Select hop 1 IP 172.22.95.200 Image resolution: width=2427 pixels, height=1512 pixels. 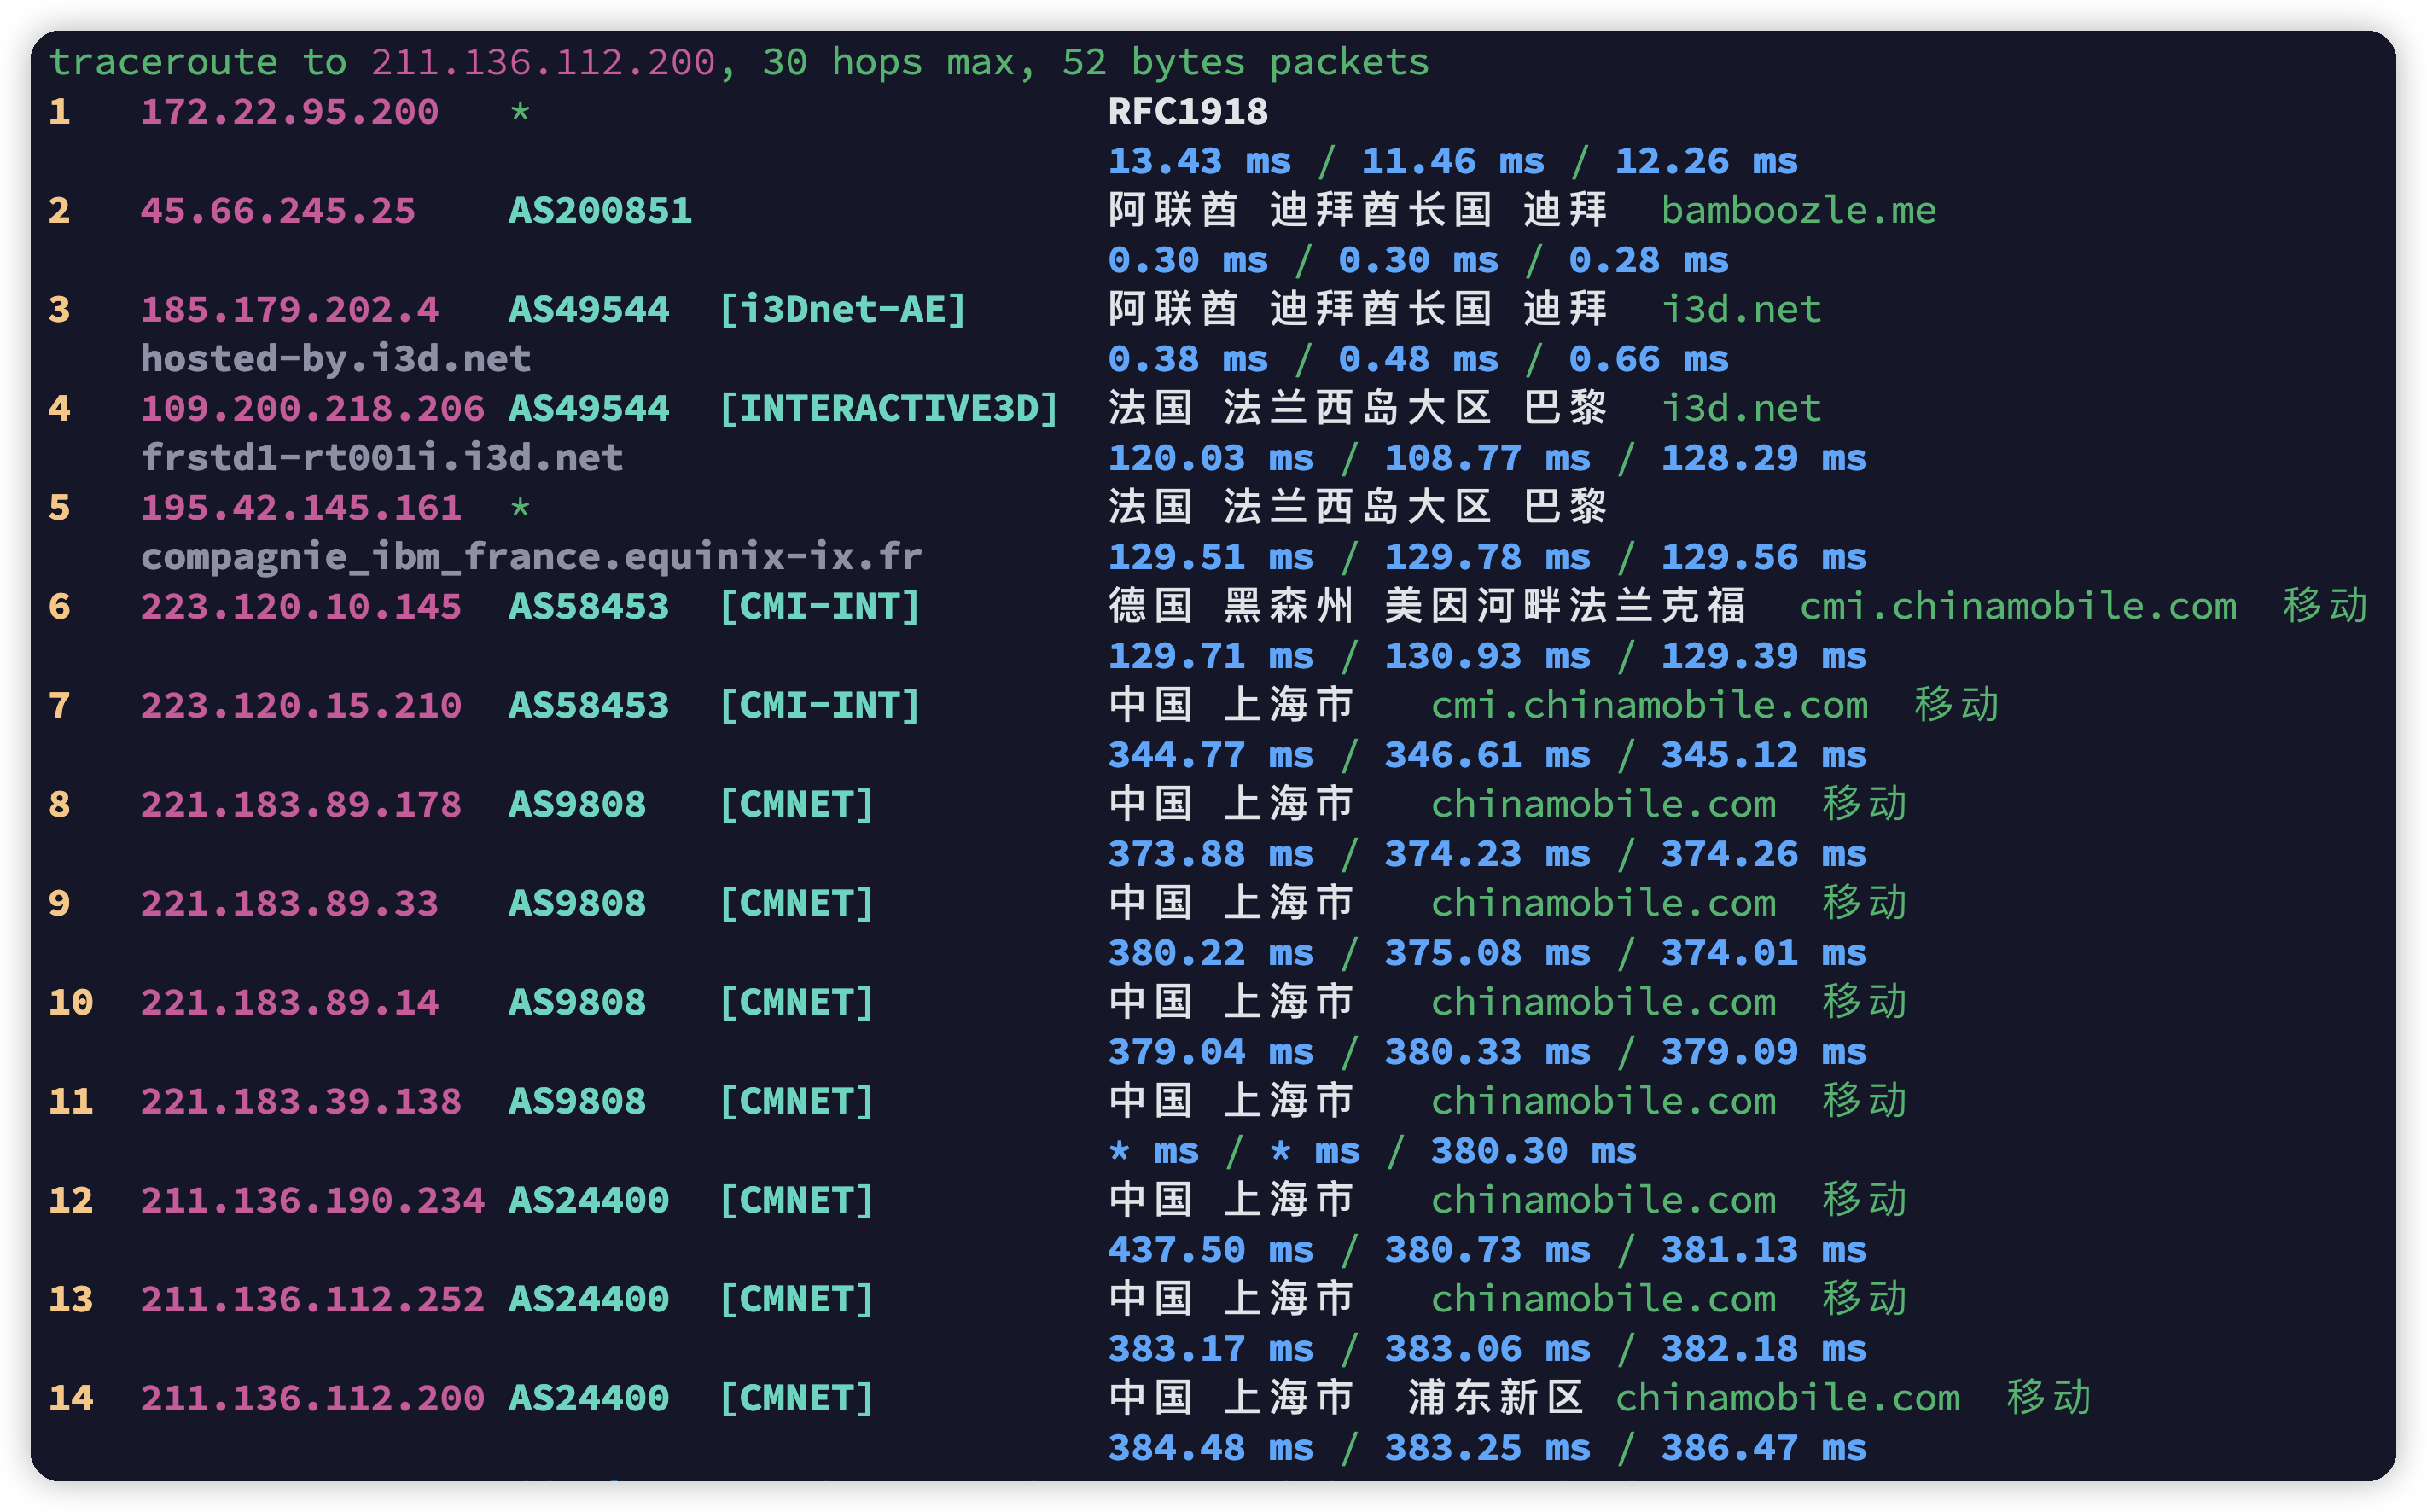[290, 111]
